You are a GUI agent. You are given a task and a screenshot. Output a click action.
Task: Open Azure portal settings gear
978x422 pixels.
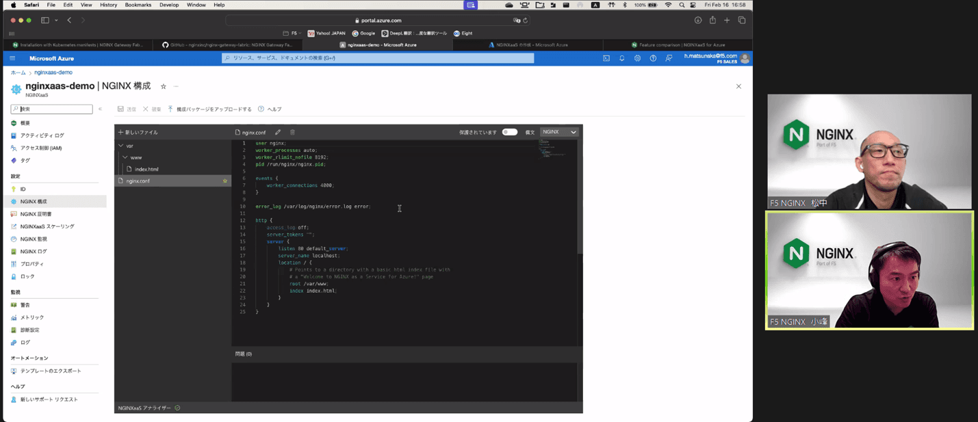(x=637, y=59)
